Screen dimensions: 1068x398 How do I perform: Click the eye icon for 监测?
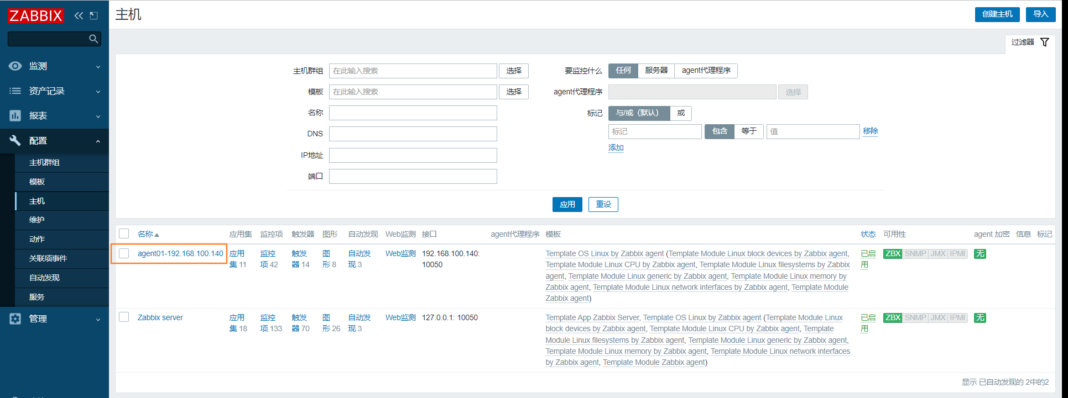tap(15, 66)
